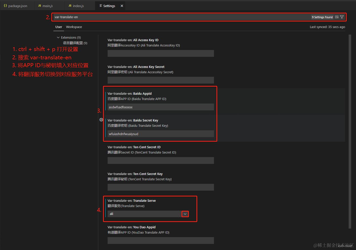Open the package.json tab
The image size is (356, 250).
tap(17, 6)
